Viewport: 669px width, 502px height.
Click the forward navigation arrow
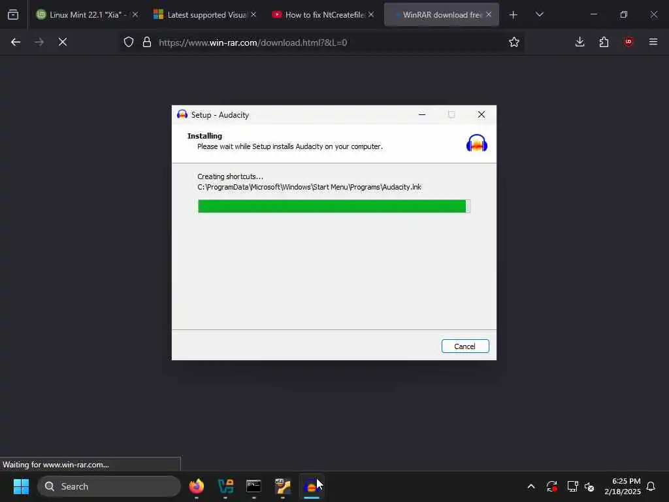tap(39, 42)
